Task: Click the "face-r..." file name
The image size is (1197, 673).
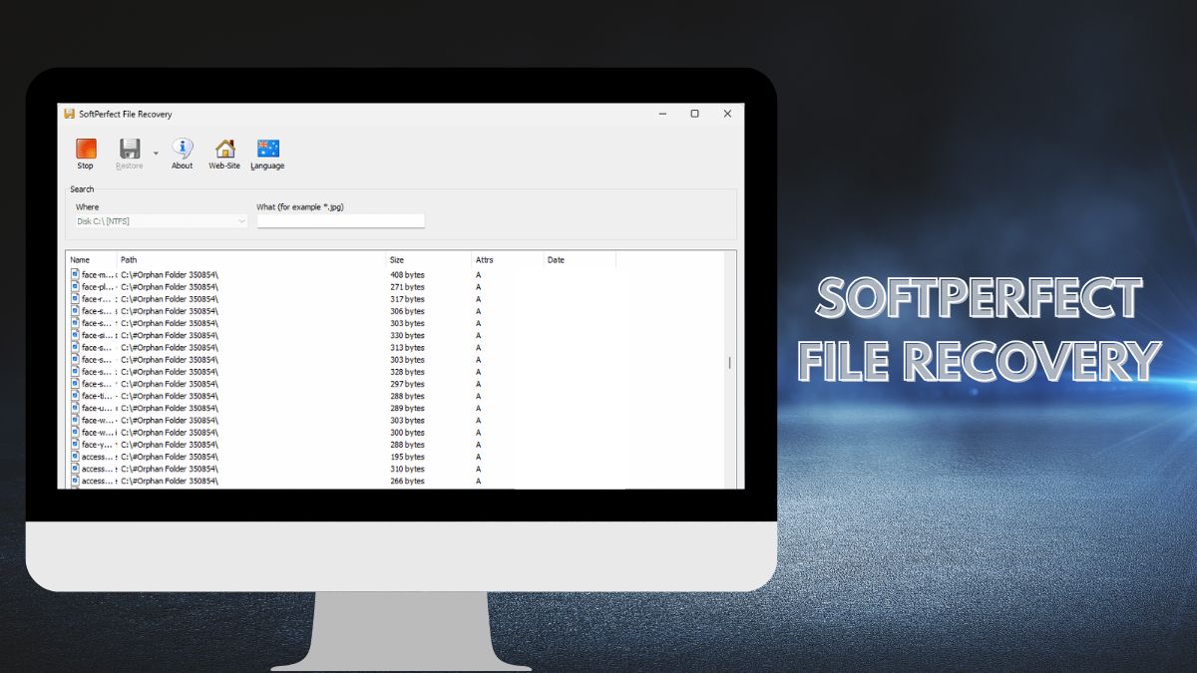Action: pos(97,298)
